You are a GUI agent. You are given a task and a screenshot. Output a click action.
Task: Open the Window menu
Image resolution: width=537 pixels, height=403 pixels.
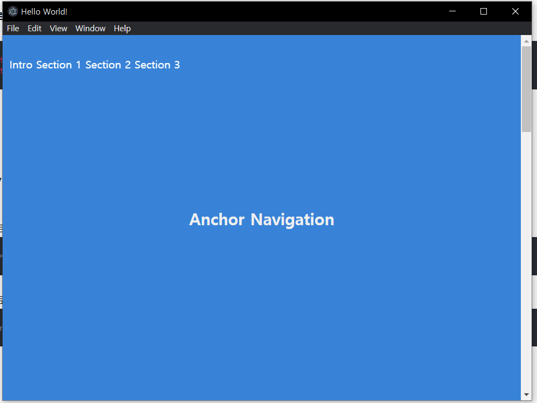(90, 29)
